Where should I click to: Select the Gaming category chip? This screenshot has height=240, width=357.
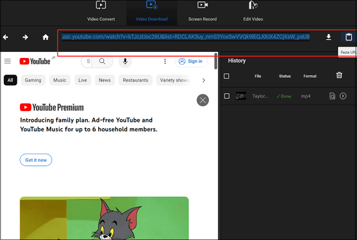click(x=33, y=80)
